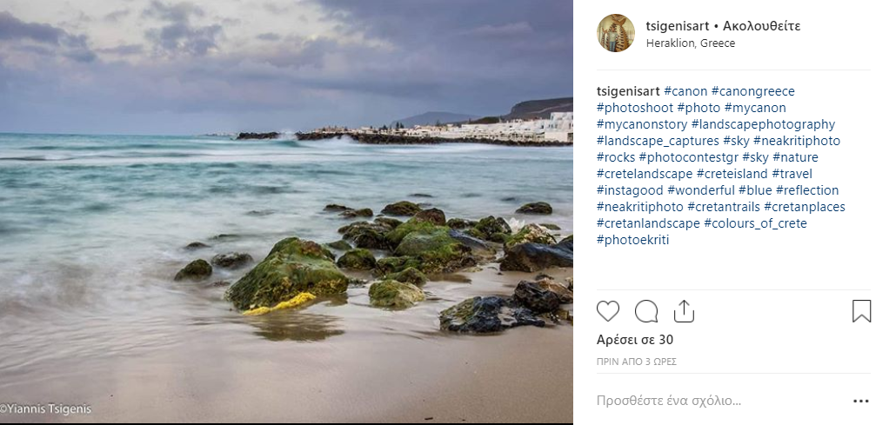This screenshot has width=889, height=425.
Task: Share the post with the share icon
Action: (684, 311)
